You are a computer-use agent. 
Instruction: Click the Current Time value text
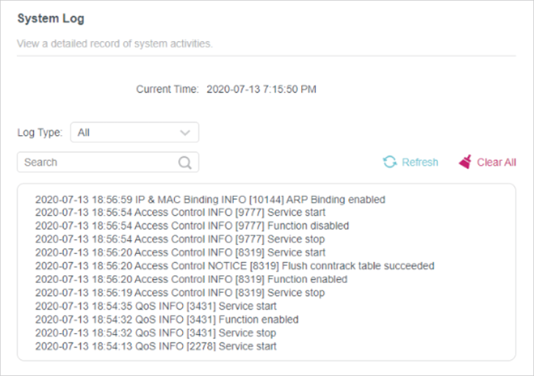pyautogui.click(x=261, y=90)
